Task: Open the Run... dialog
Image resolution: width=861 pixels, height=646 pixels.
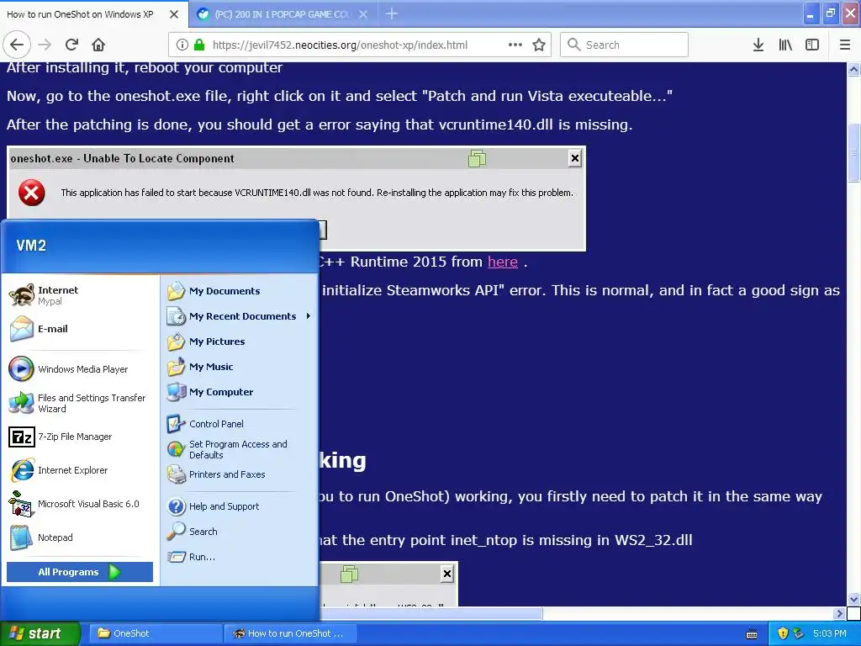Action: pos(239,557)
